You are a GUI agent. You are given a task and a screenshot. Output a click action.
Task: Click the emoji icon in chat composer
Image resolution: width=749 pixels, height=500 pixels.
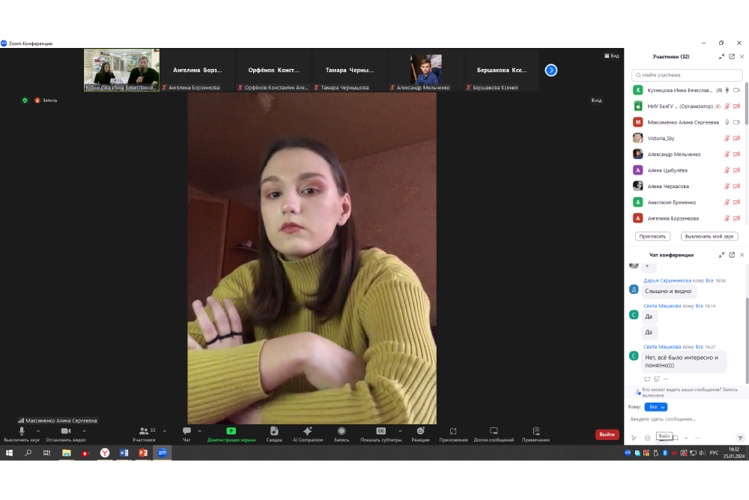click(648, 438)
